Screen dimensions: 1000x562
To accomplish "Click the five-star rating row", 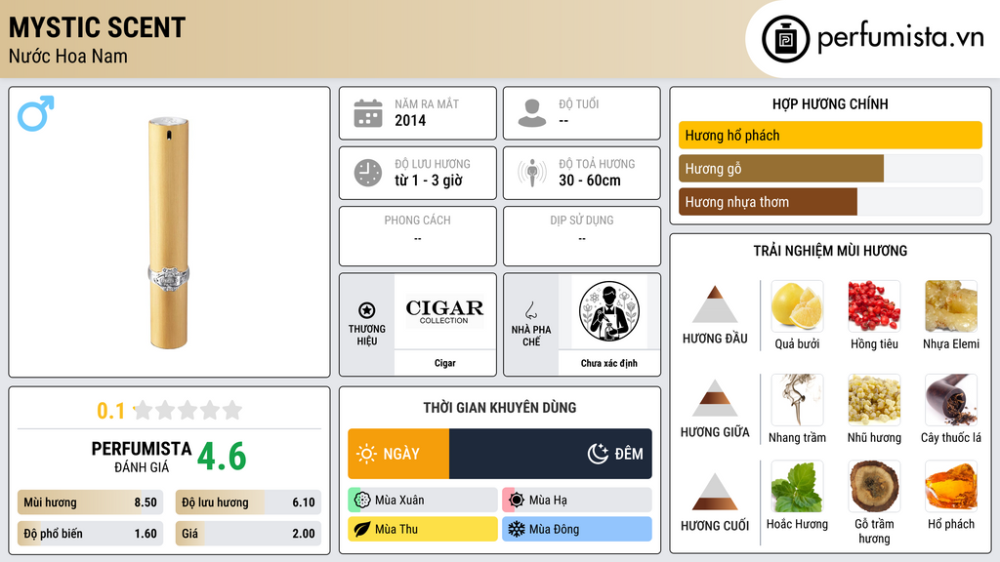I will pos(188,410).
